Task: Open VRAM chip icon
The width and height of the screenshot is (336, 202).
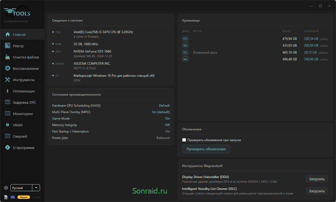Action: click(8, 125)
